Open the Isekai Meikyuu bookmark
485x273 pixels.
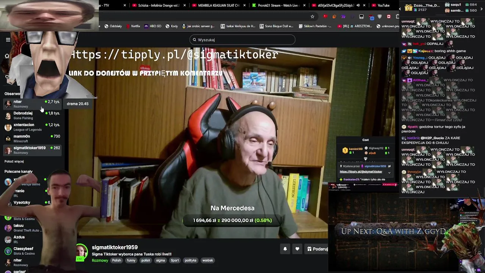tap(238, 26)
